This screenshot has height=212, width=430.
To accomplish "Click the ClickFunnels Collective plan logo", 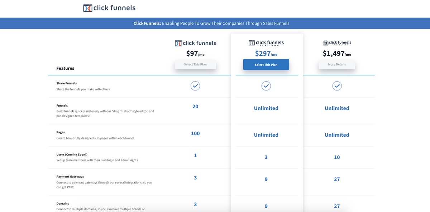I will pos(337,43).
